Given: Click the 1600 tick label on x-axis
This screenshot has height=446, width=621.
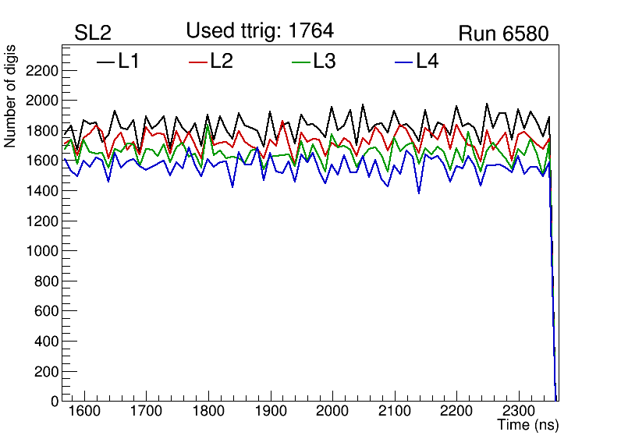Looking at the screenshot, I should point(84,412).
